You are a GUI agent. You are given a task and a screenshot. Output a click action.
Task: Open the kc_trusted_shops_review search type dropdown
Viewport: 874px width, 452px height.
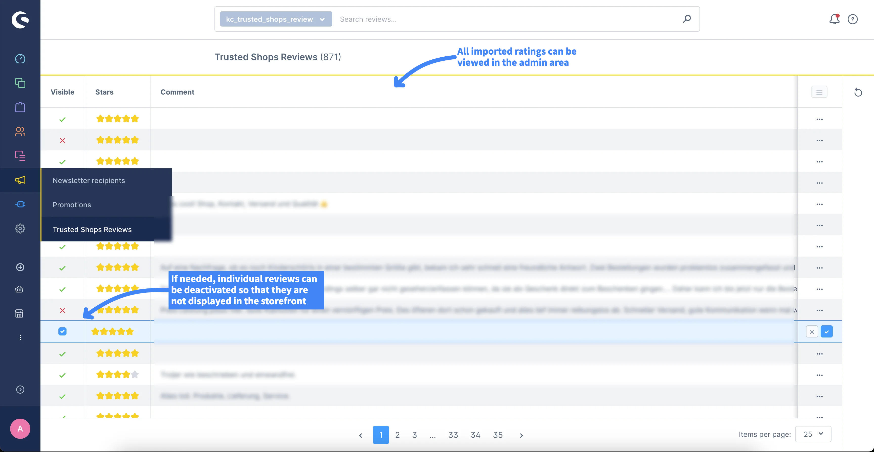pos(276,19)
